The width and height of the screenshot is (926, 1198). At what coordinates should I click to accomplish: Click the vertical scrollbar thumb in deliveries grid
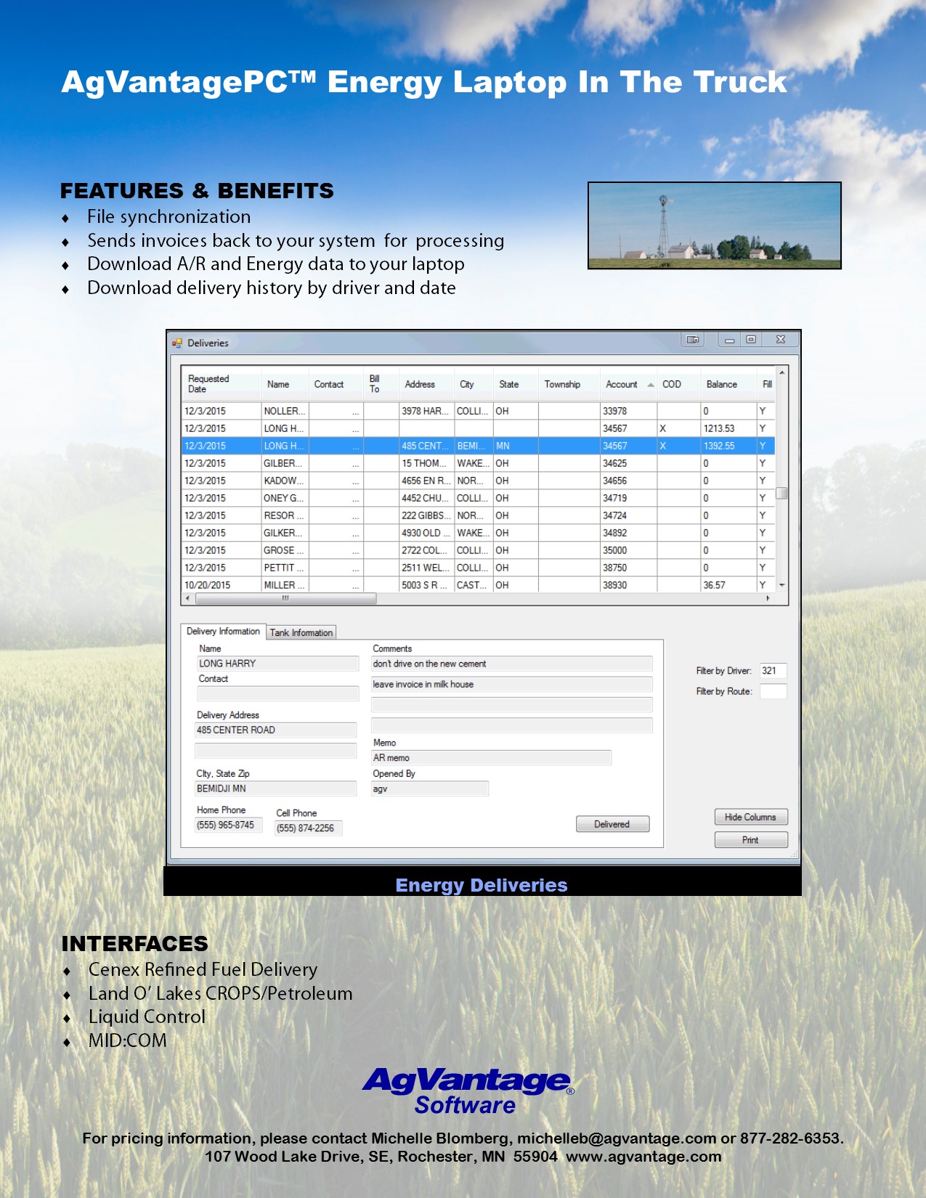click(x=782, y=494)
